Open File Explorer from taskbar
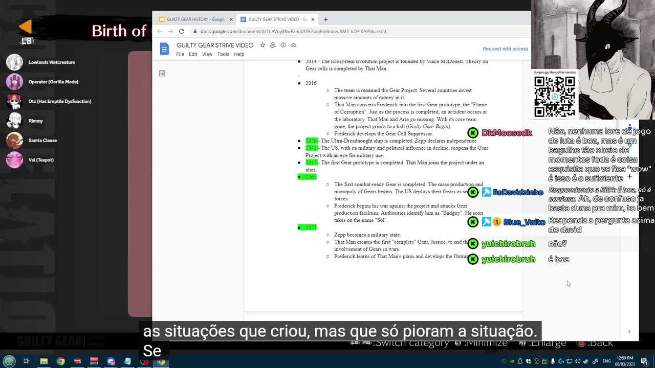655x368 pixels. [x=44, y=361]
